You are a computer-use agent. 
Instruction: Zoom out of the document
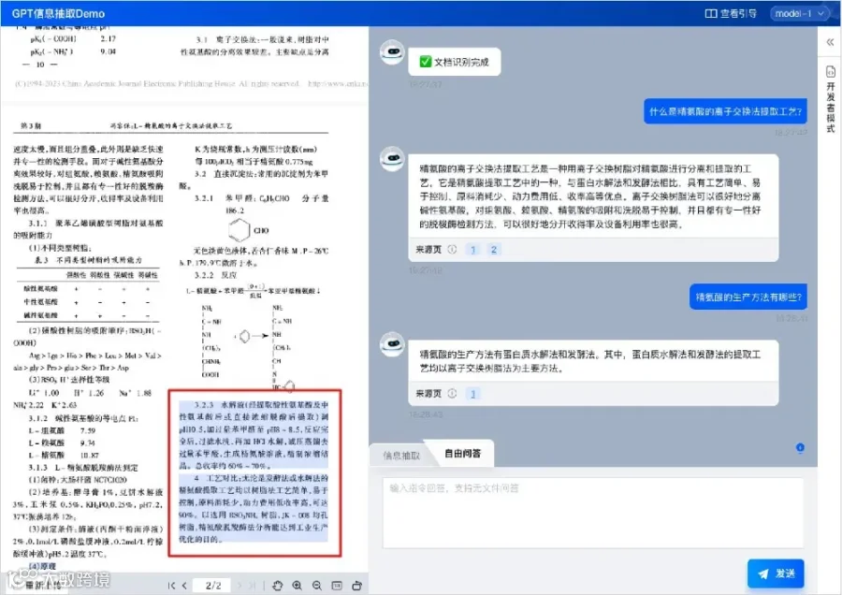(317, 586)
